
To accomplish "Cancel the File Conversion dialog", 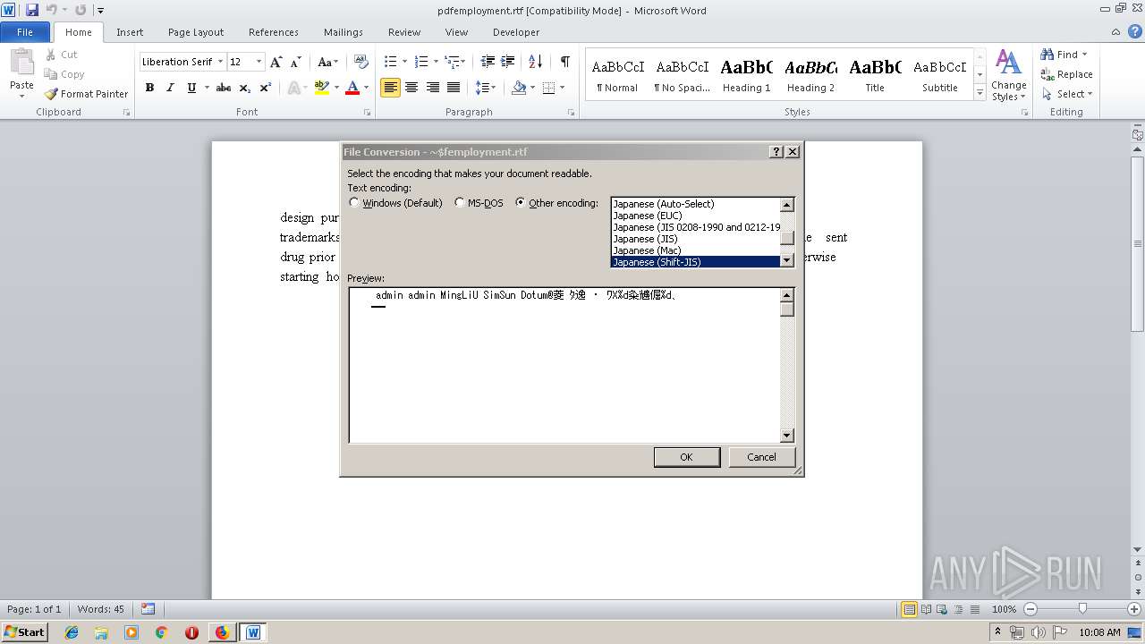I will [x=761, y=457].
